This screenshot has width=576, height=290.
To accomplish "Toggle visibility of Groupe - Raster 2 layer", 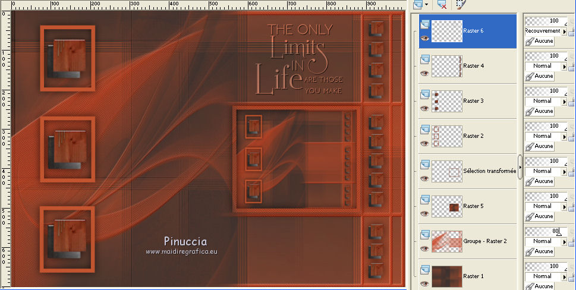I will (x=424, y=248).
